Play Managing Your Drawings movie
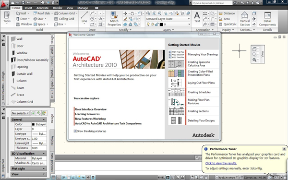Image resolution: width=288 pixels, height=180 pixels. point(203,54)
